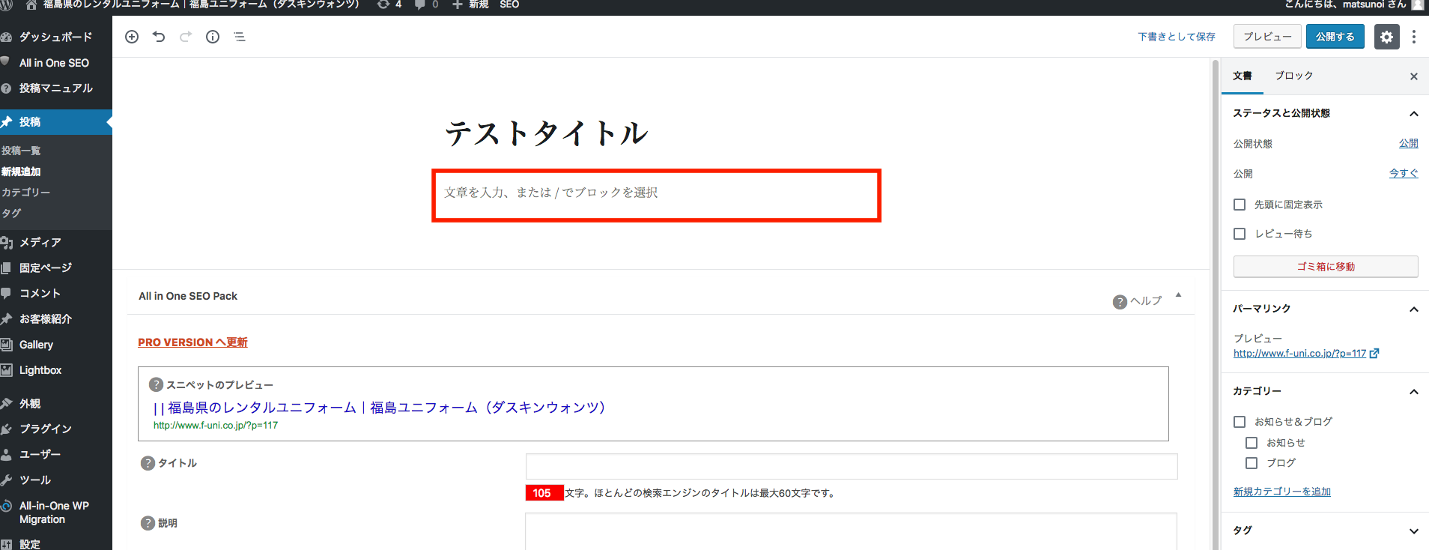The height and width of the screenshot is (550, 1429).
Task: Click the undo arrow in editor toolbar
Action: (159, 37)
